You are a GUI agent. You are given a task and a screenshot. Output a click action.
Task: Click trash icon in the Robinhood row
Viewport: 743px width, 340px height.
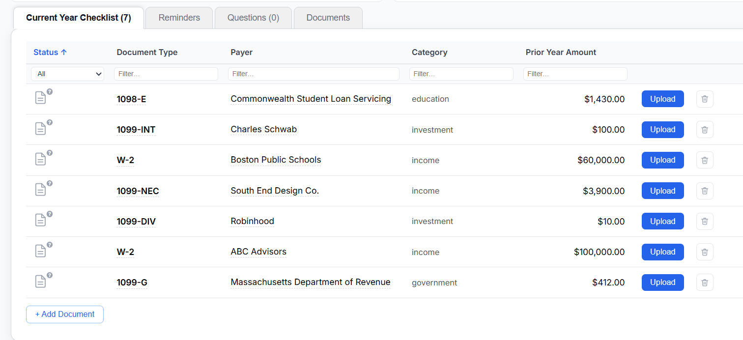(705, 221)
